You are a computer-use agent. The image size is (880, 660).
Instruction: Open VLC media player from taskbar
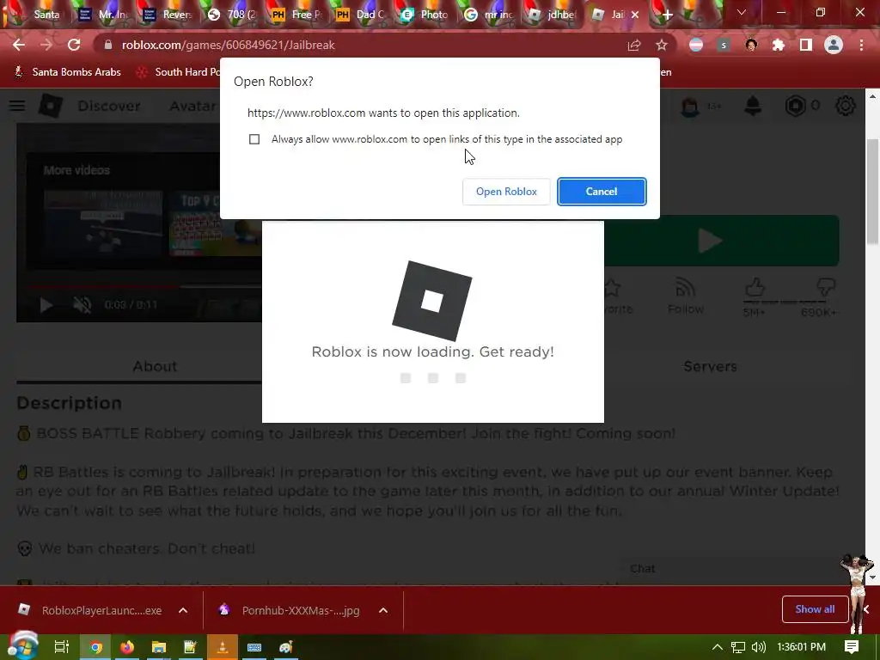tap(223, 647)
